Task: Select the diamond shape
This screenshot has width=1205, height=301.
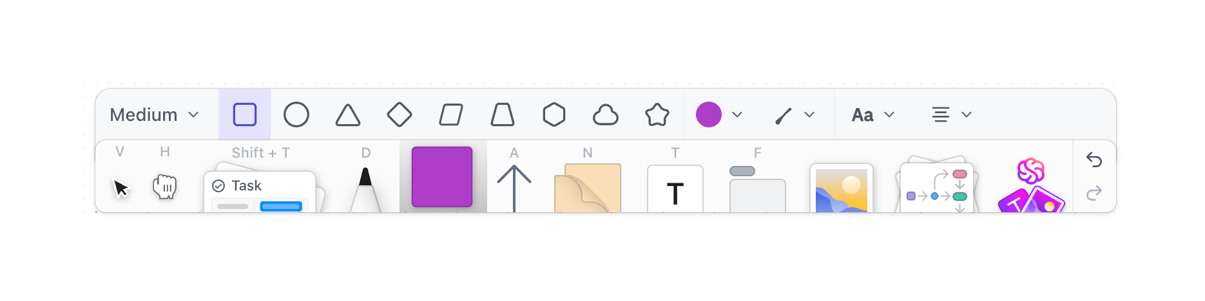Action: click(x=400, y=114)
